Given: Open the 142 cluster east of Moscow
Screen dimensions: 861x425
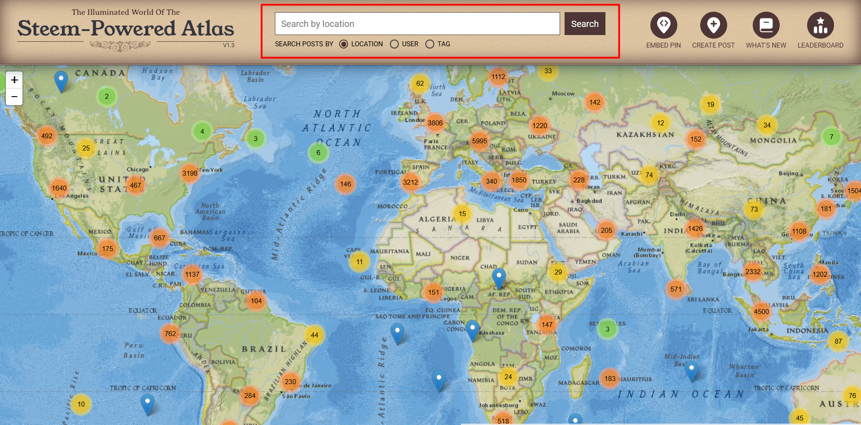Looking at the screenshot, I should pos(595,102).
